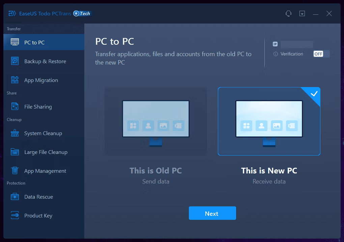
Task: Open Large File Cleanup
Action: [44, 152]
